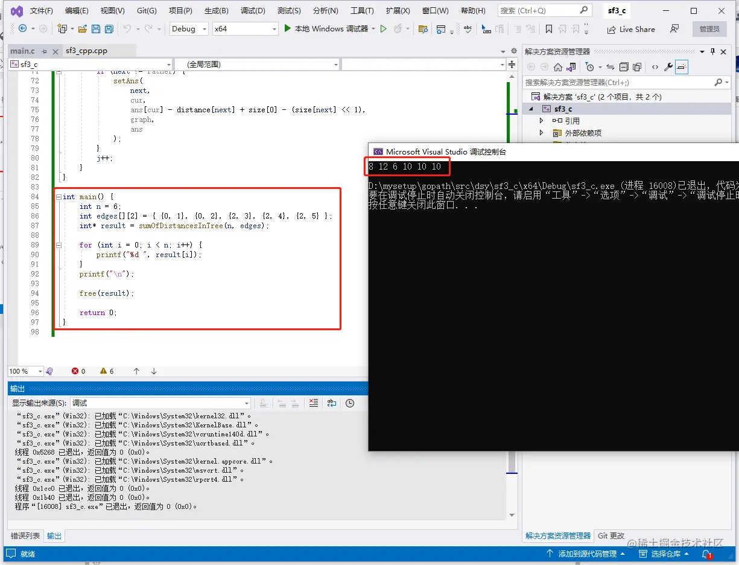This screenshot has height=565, width=739.
Task: Click the Solution Explorer search field
Action: coord(626,83)
